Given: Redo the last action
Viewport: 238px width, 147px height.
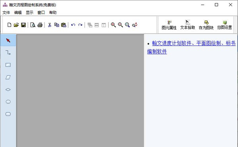Looking at the screenshot, I should (80, 25).
